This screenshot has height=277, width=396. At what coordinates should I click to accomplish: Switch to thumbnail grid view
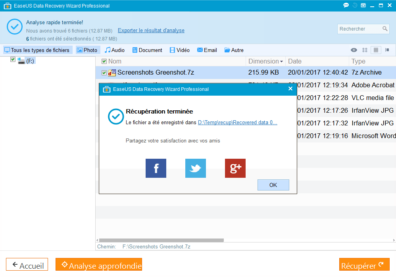365,50
